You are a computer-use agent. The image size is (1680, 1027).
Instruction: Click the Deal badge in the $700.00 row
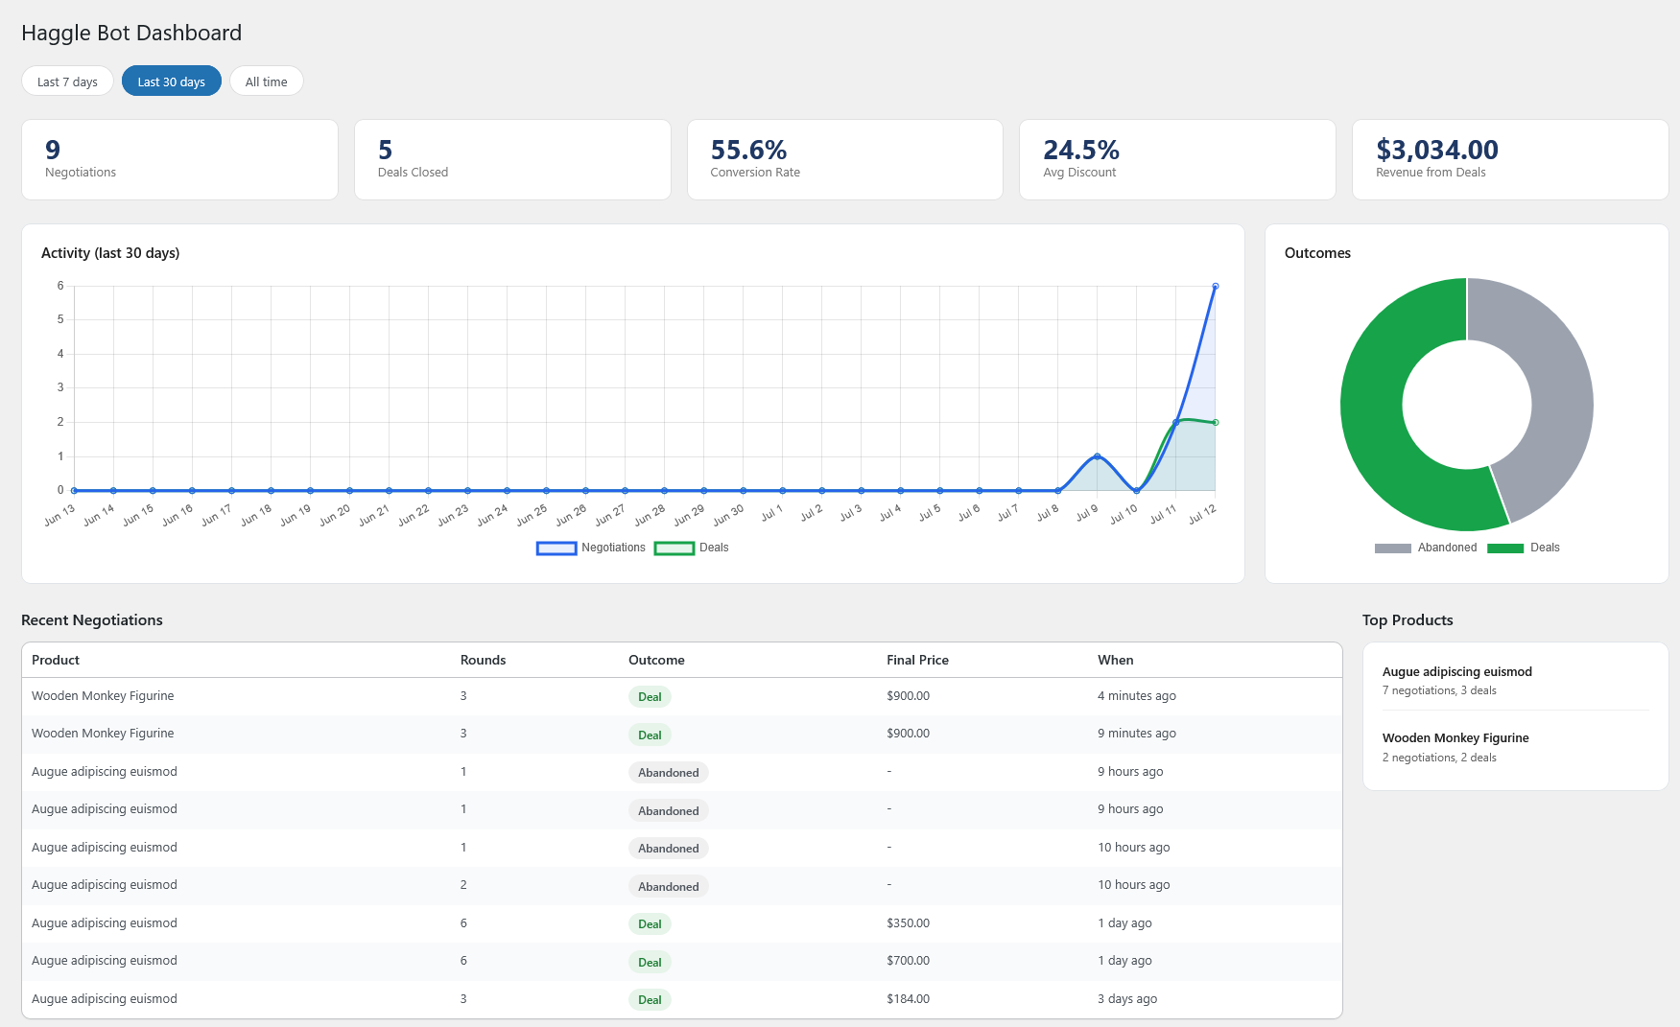pyautogui.click(x=650, y=962)
